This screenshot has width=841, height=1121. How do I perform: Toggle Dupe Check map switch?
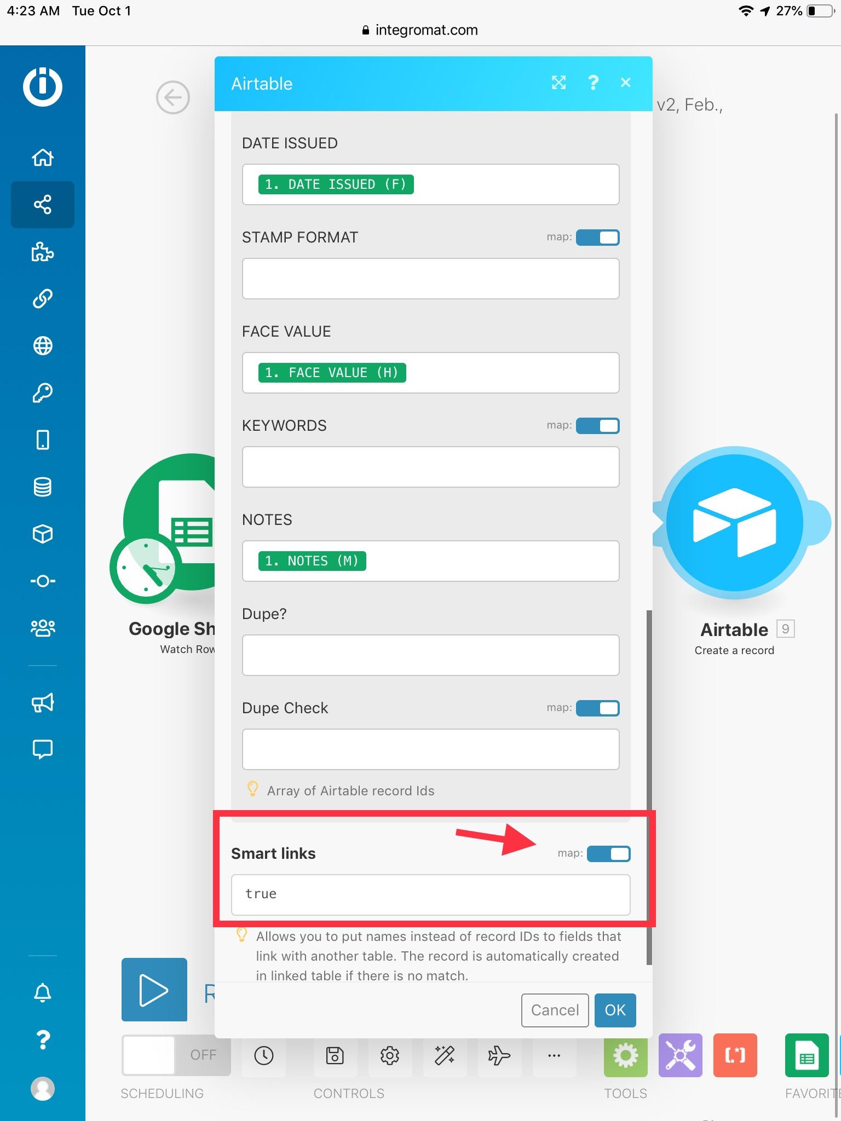click(598, 708)
